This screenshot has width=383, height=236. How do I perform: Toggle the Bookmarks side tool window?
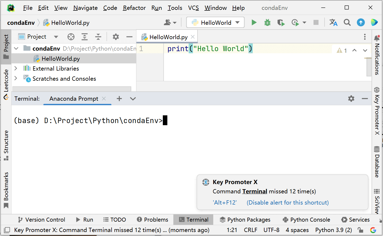(6, 190)
